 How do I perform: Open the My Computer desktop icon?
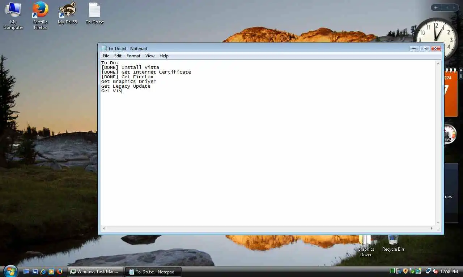[x=13, y=16]
